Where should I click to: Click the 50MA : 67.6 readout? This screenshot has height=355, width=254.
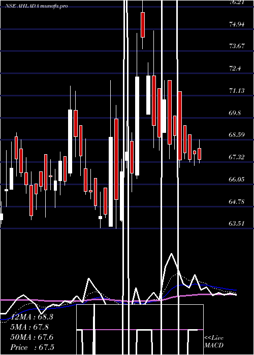[31, 337]
